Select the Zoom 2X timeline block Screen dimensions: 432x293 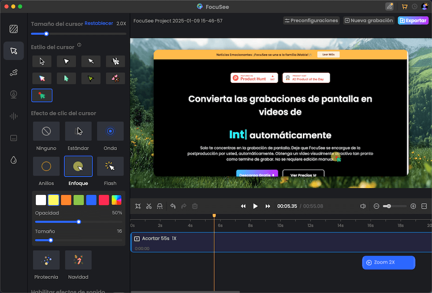[388, 263]
